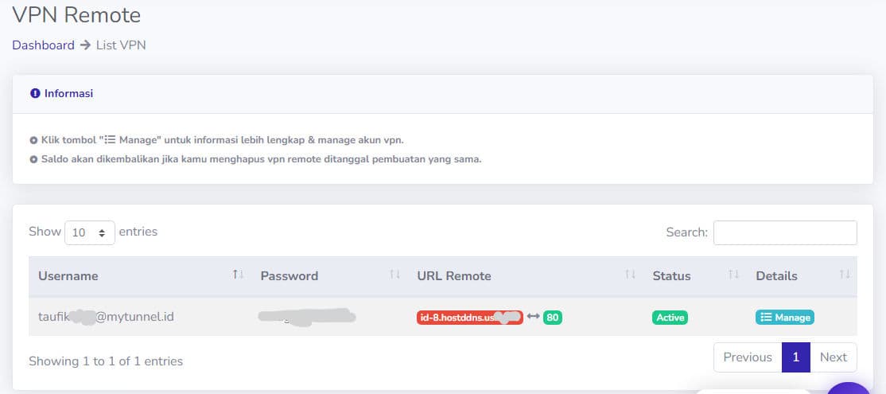Screen dimensions: 886x394
Task: Open Manage for the VPN account
Action: (785, 318)
